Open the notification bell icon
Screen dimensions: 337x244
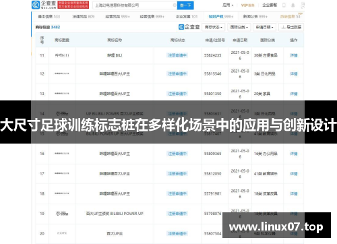click(x=293, y=5)
